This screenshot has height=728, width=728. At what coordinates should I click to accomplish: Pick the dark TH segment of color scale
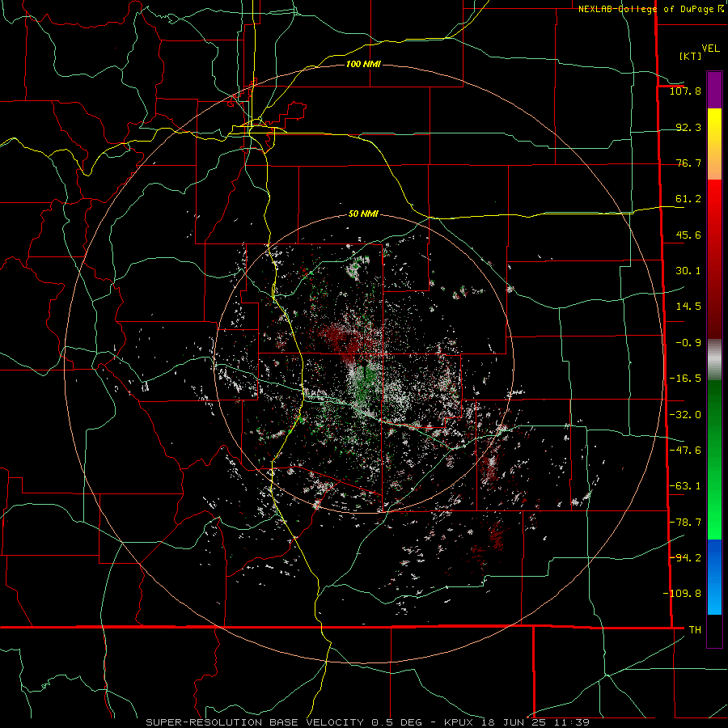click(x=714, y=630)
